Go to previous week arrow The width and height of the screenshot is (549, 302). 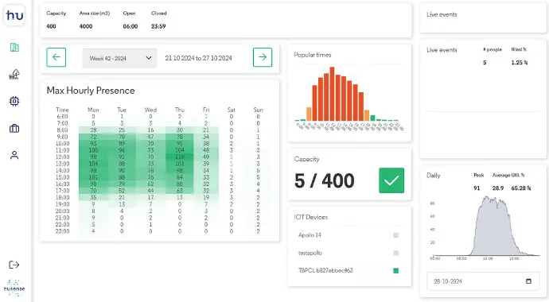(56, 57)
